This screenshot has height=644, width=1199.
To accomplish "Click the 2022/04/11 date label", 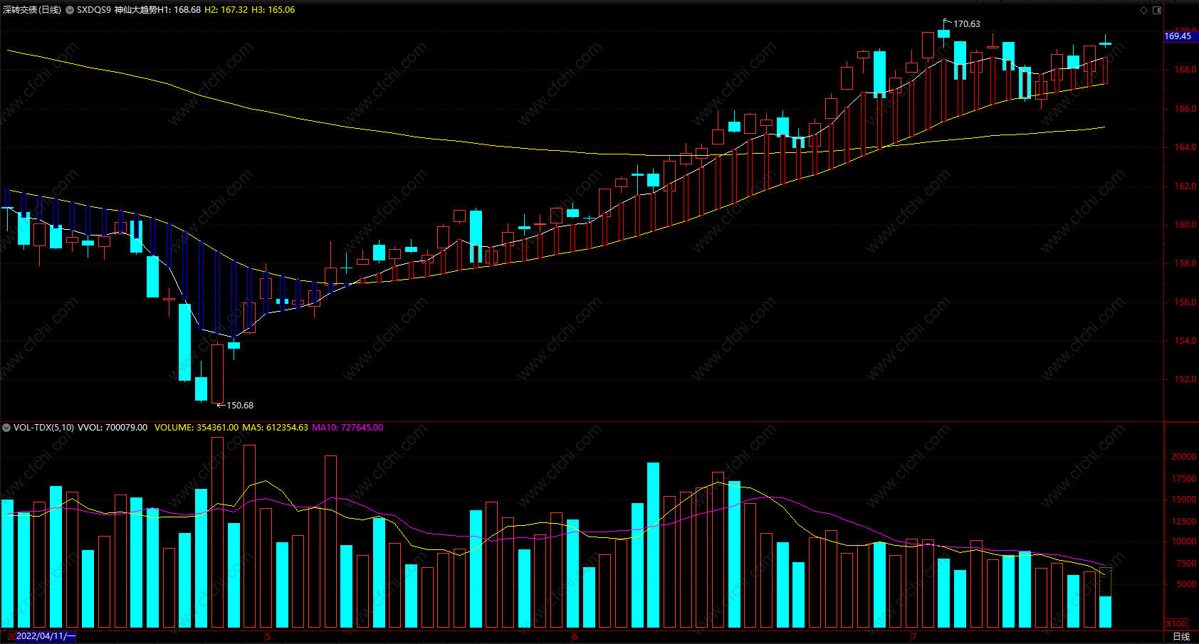I will [x=45, y=636].
